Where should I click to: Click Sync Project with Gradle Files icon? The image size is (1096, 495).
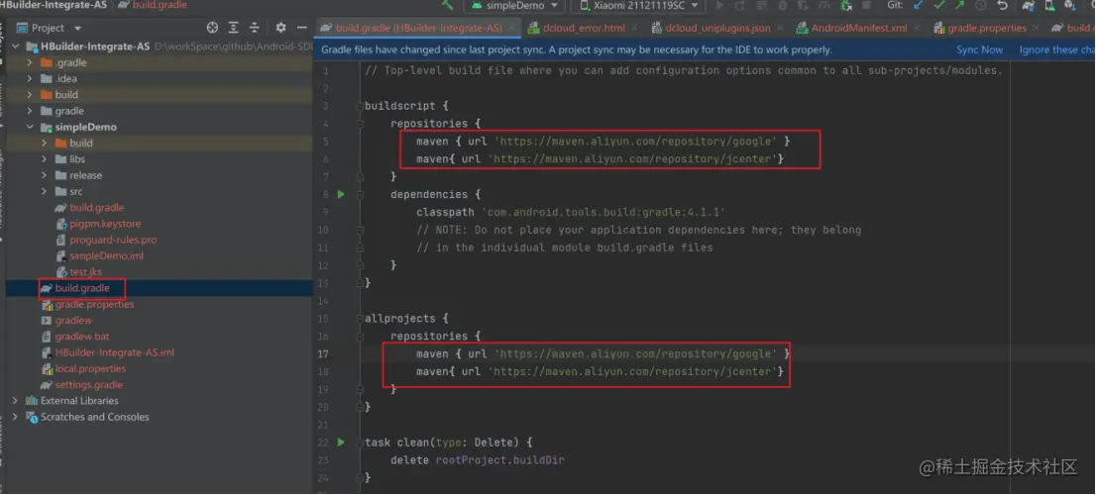(1029, 6)
